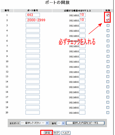Toggle the enable checkbox in row 10

(x=108, y=61)
